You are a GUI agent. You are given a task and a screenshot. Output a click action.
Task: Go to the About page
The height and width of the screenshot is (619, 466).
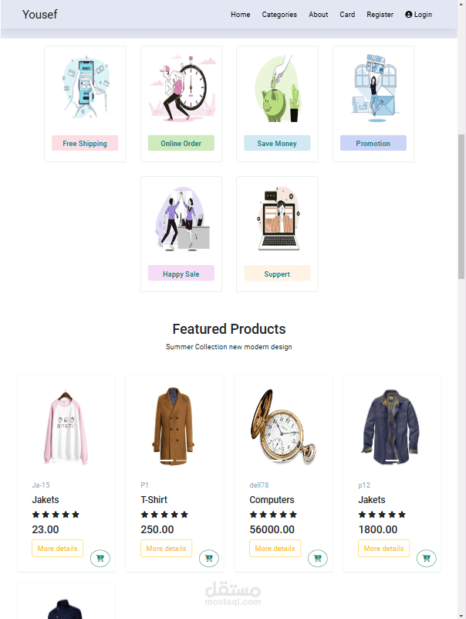(318, 15)
